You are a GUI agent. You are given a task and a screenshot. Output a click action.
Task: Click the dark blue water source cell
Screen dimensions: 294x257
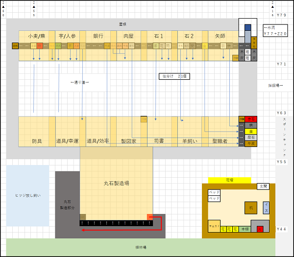(248, 27)
